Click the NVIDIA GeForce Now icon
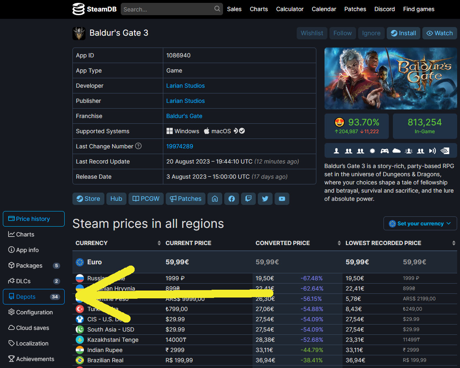460x368 pixels. tap(445, 151)
